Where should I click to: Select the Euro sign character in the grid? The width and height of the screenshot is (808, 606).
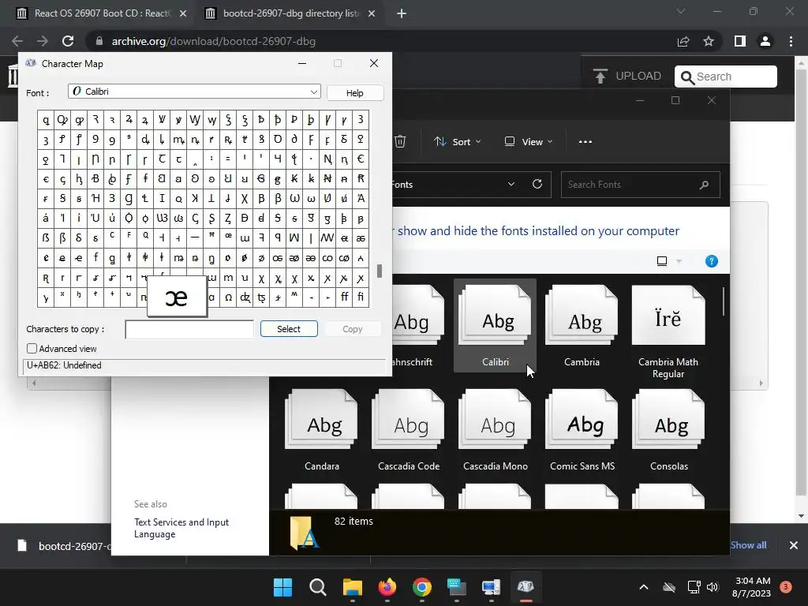(x=361, y=159)
